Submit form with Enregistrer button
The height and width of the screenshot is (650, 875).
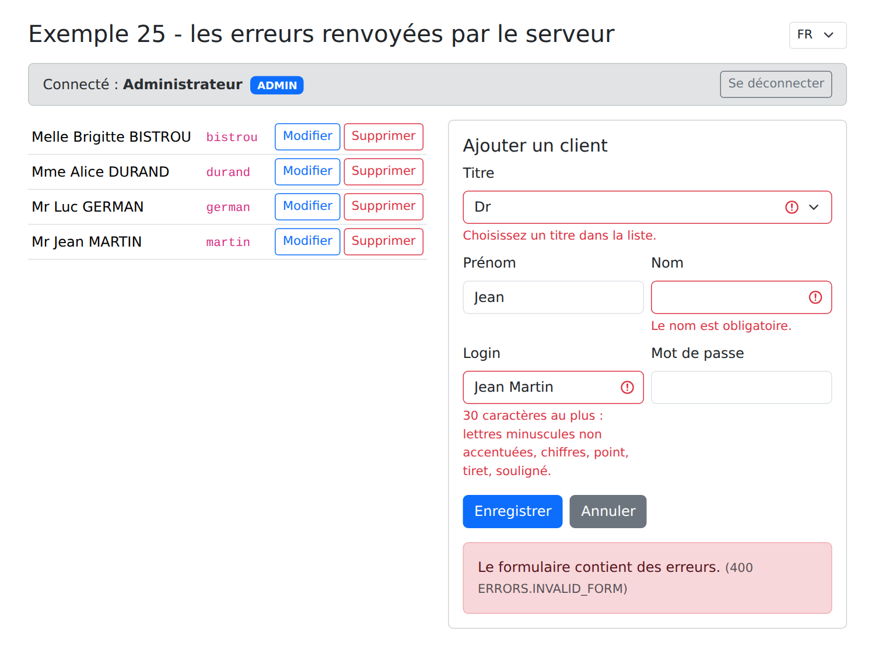pyautogui.click(x=513, y=511)
